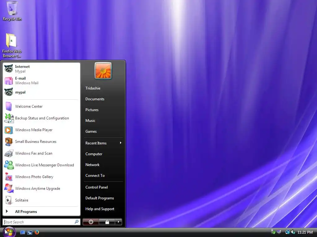Open shutdown options arrow beside the lock button
Viewport: 317px width, 237px height.
click(119, 222)
